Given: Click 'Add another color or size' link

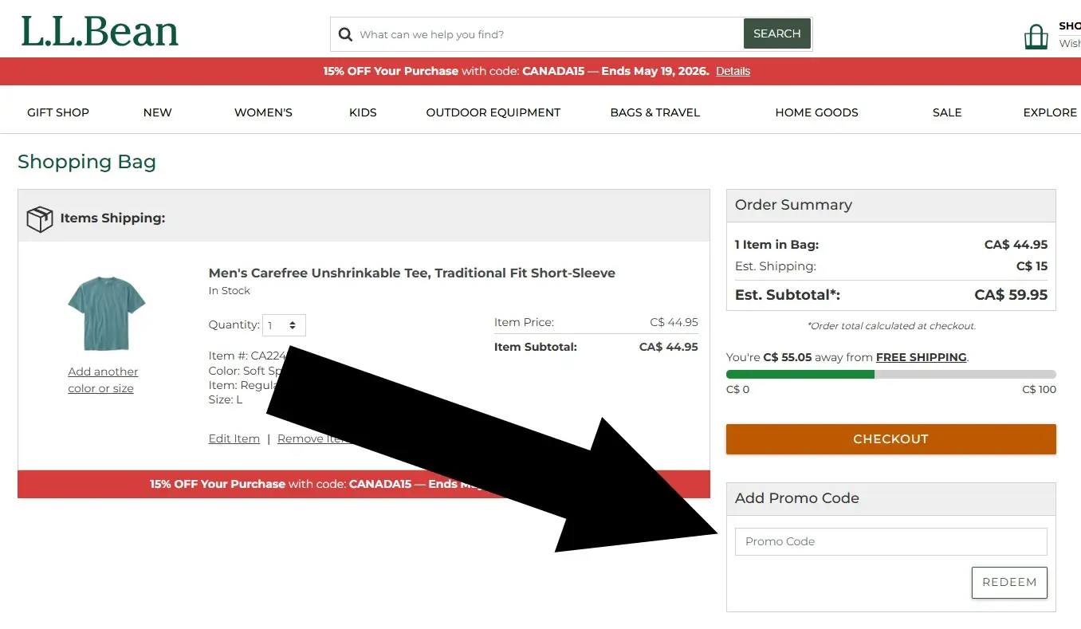Looking at the screenshot, I should pyautogui.click(x=103, y=380).
